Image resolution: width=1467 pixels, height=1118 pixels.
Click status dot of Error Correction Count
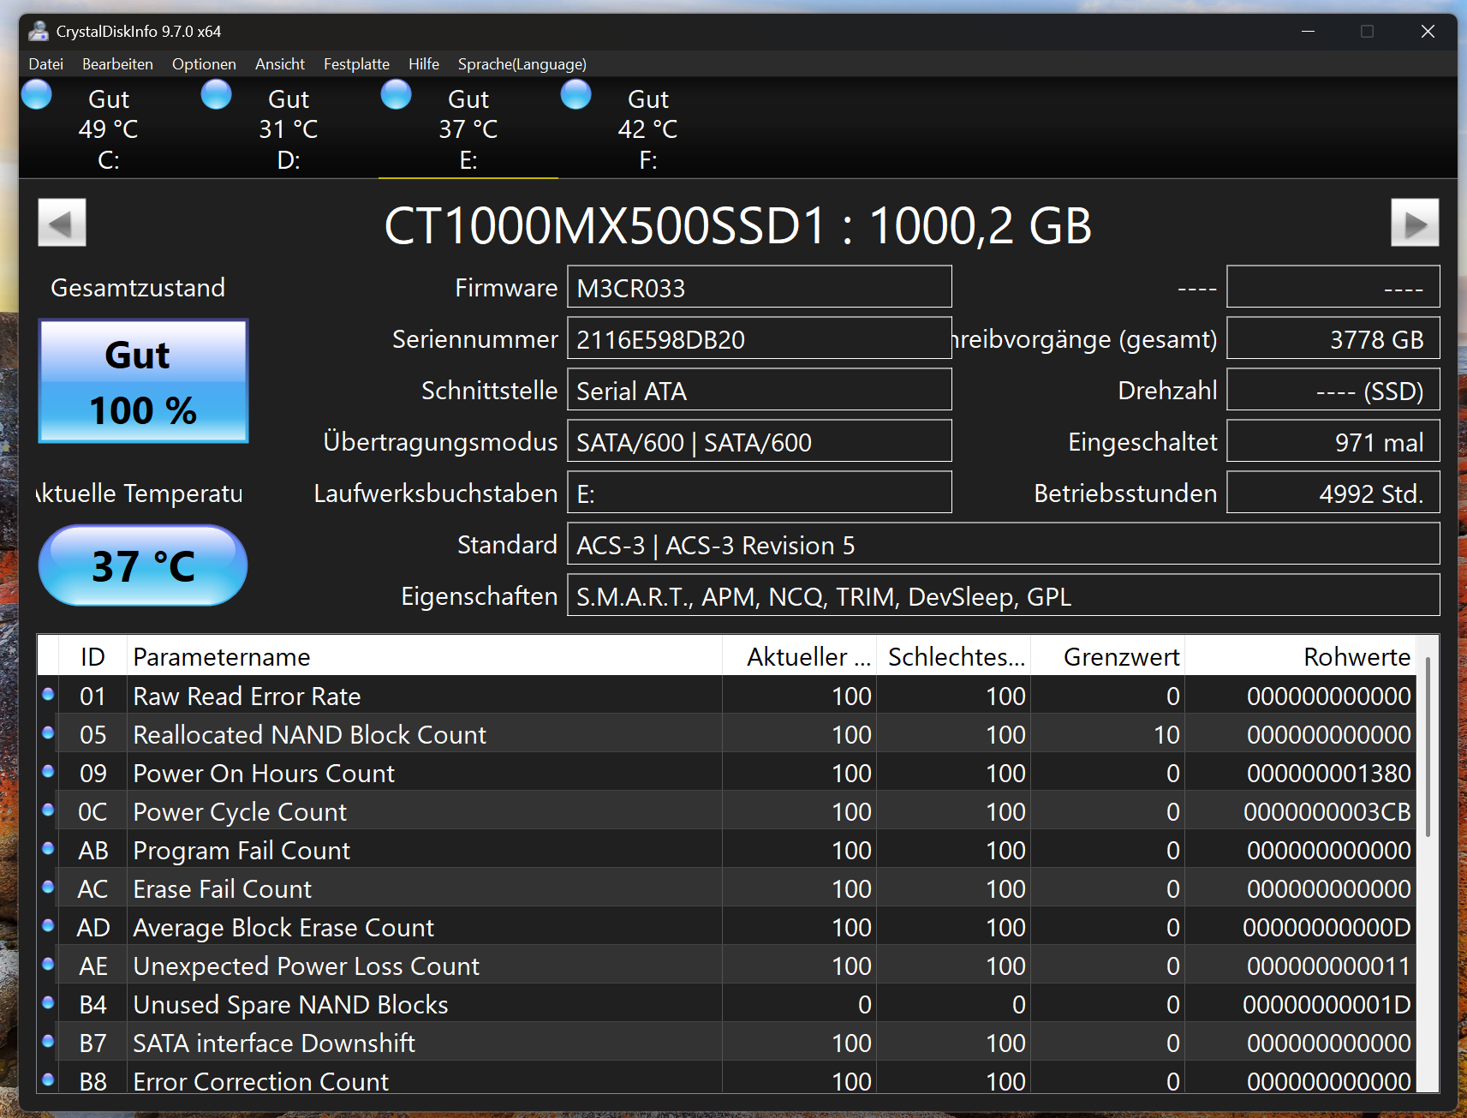click(48, 1079)
